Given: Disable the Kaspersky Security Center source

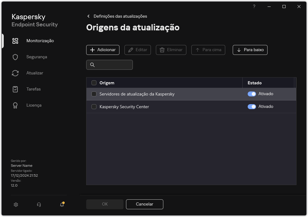Looking at the screenshot, I should coord(251,106).
